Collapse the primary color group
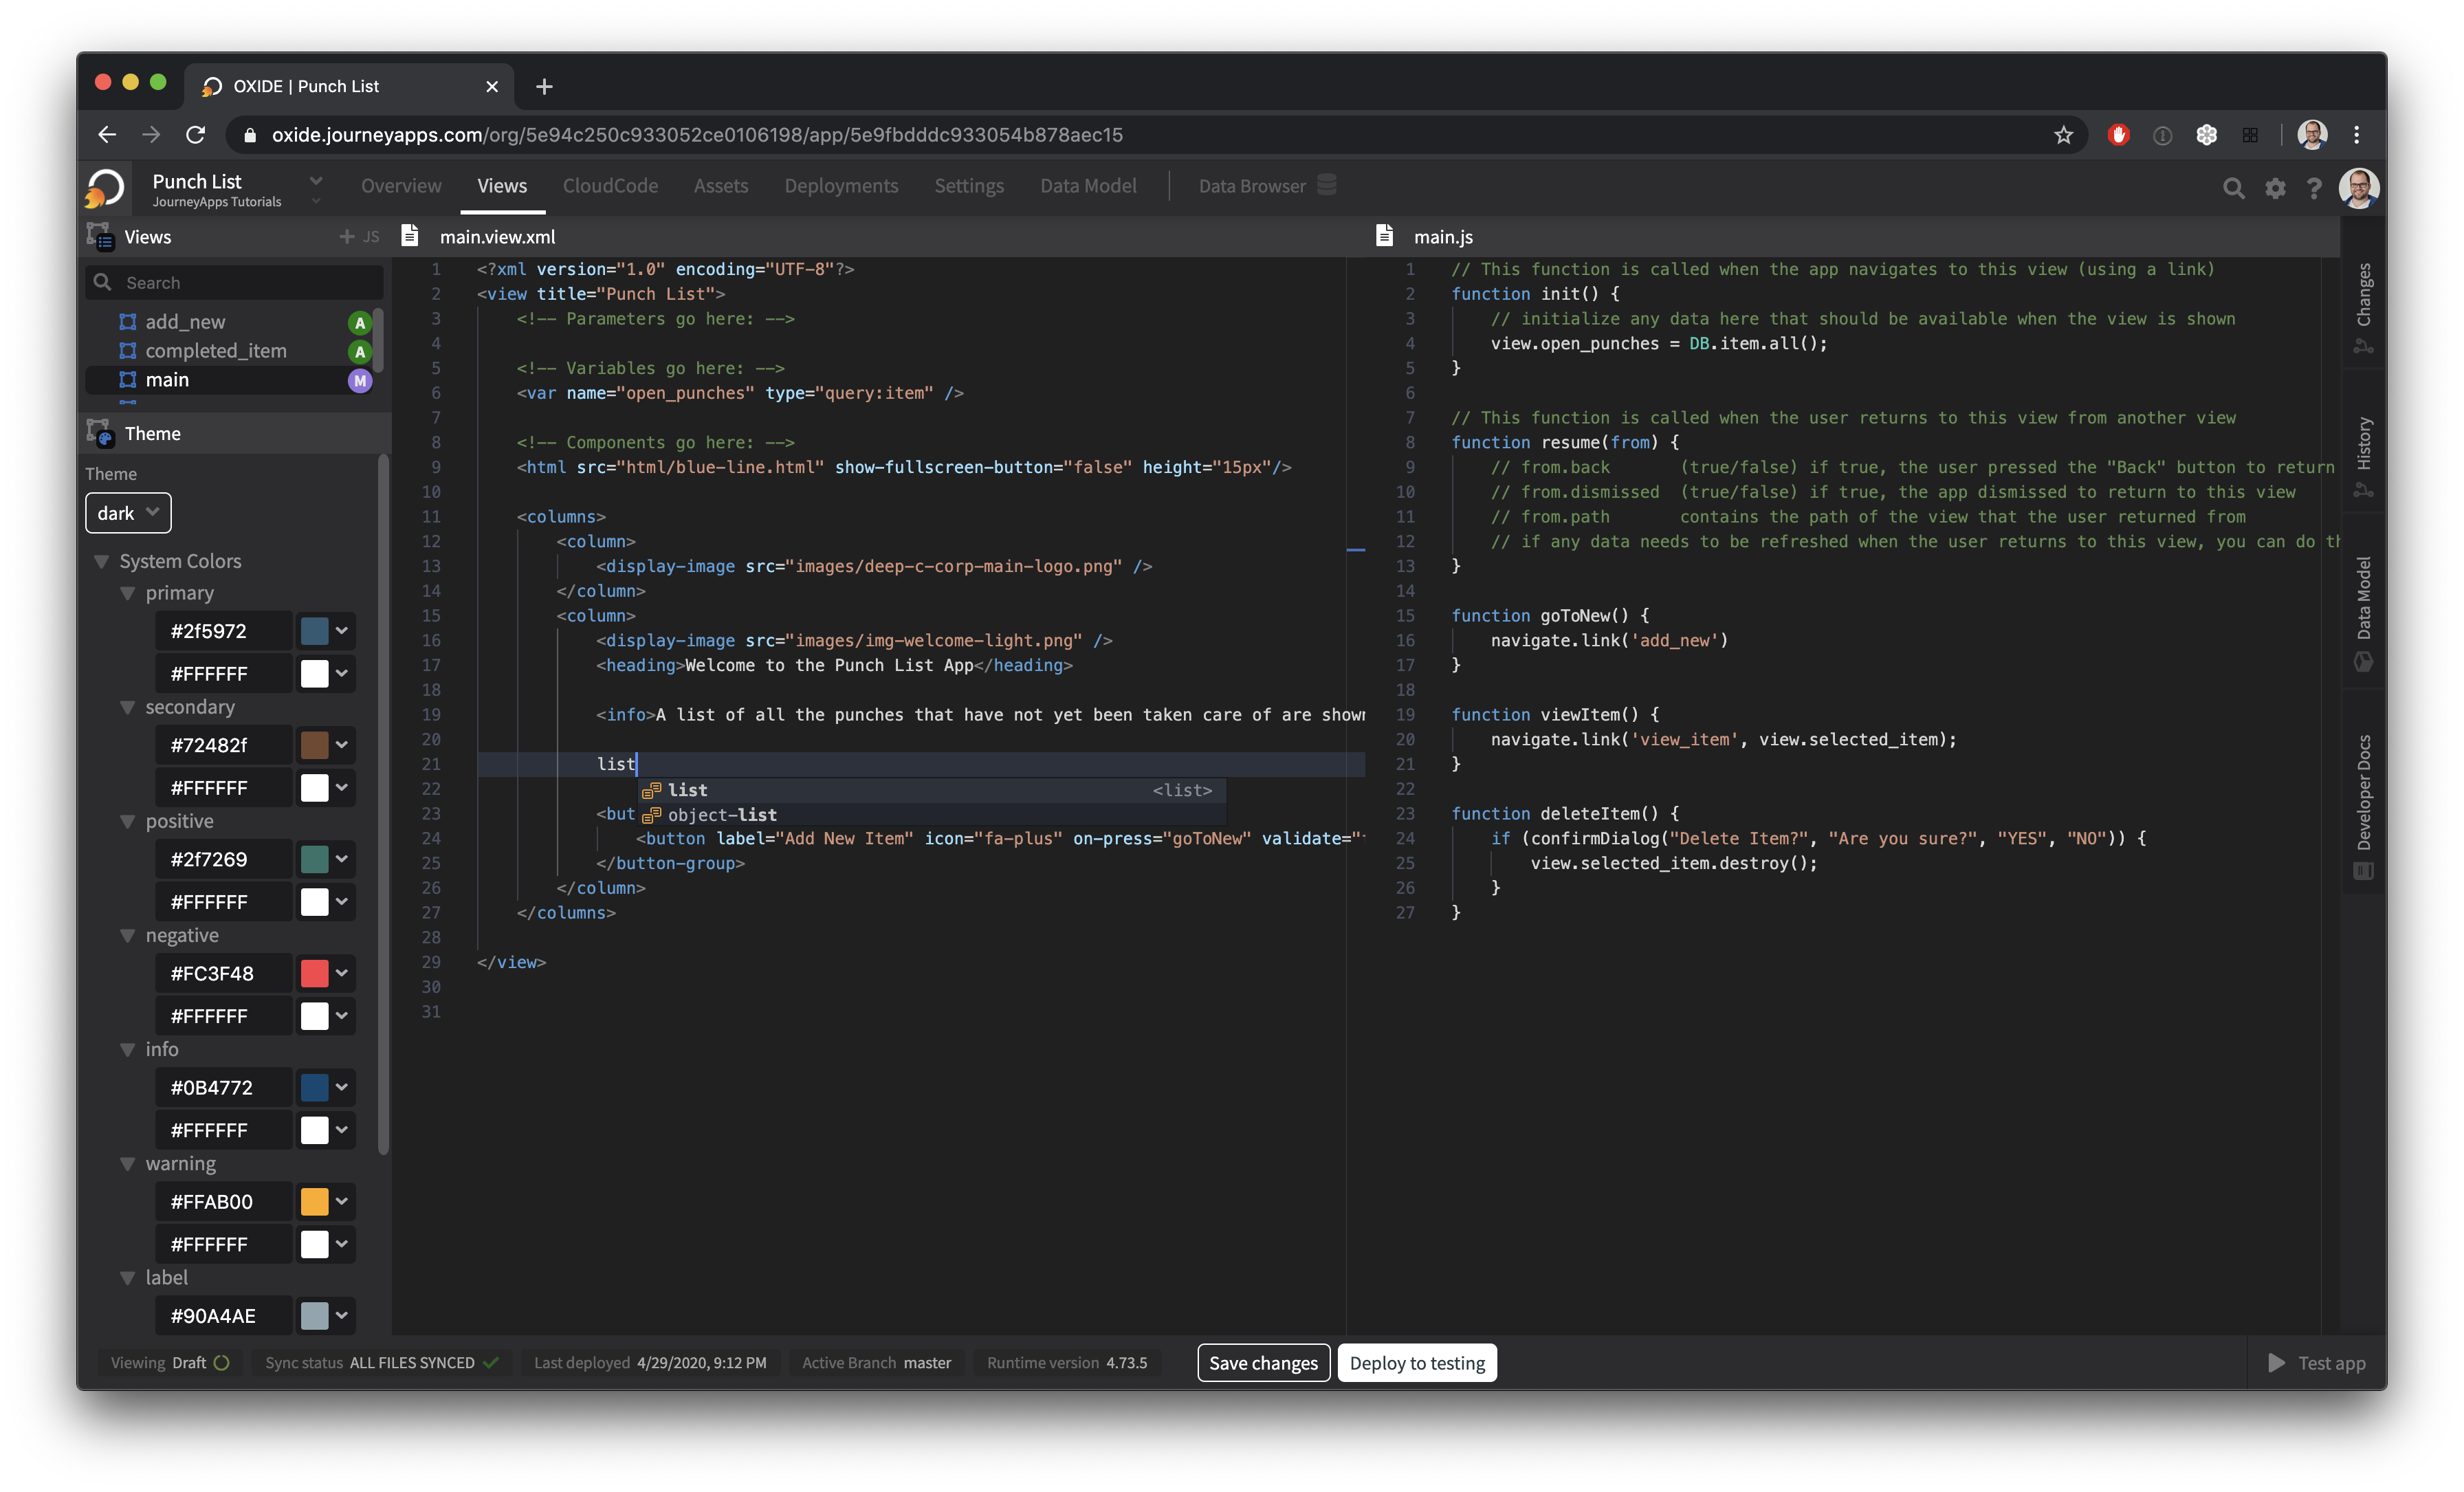The image size is (2464, 1492). tap(127, 593)
